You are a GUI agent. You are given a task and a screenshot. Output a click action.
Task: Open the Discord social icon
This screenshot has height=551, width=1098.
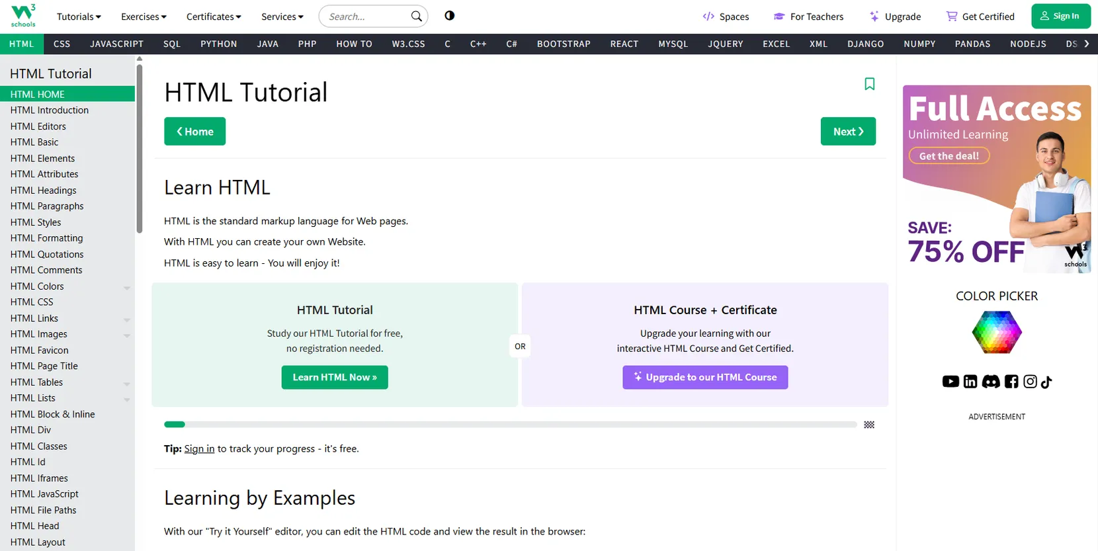coord(991,382)
